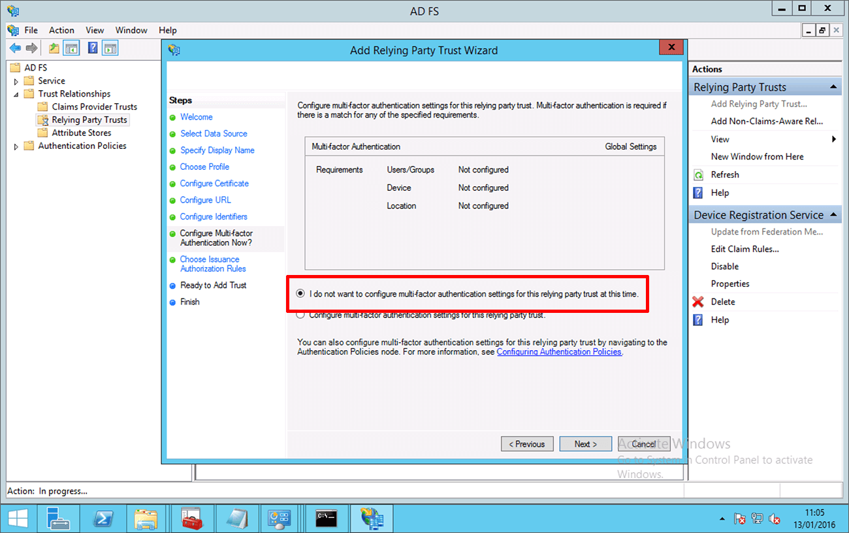Open Properties in the Actions pane
The height and width of the screenshot is (533, 849).
730,284
